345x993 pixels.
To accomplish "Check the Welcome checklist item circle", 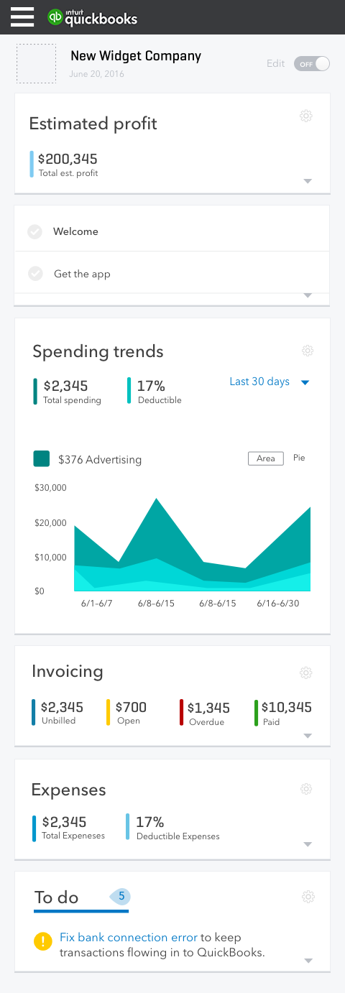I will (x=34, y=231).
